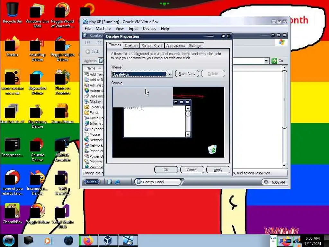Click the Windows Start orb
Screen dimensions: 329x247
tap(8, 241)
